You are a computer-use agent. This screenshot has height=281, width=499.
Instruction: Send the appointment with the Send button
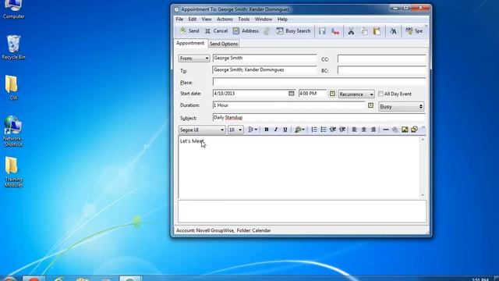(x=189, y=31)
